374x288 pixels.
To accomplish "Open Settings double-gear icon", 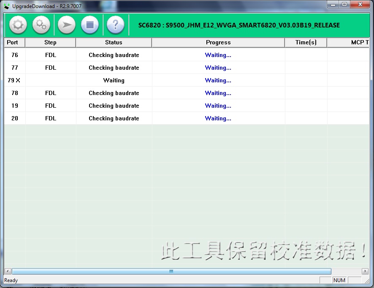I will click(41, 25).
